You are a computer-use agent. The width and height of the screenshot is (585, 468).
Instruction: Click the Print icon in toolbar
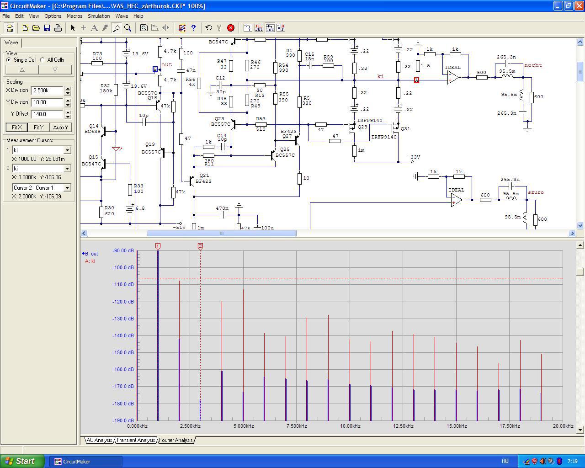pos(58,28)
